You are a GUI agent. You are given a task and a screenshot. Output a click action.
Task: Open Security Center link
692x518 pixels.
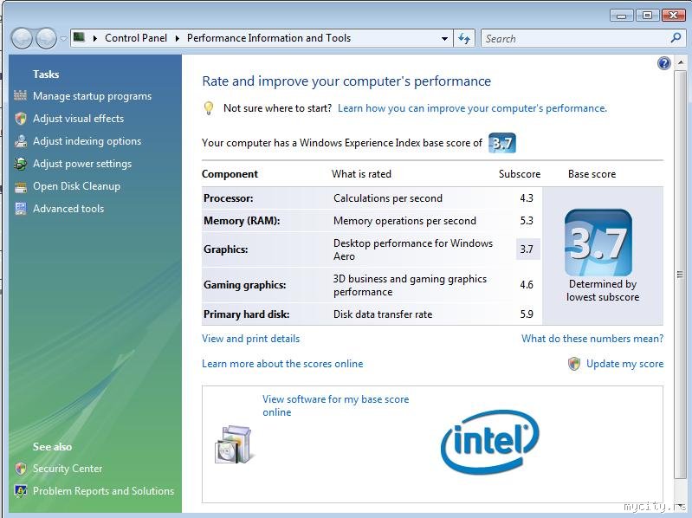[68, 468]
